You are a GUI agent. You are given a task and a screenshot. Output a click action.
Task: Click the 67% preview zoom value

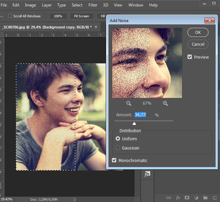147,103
